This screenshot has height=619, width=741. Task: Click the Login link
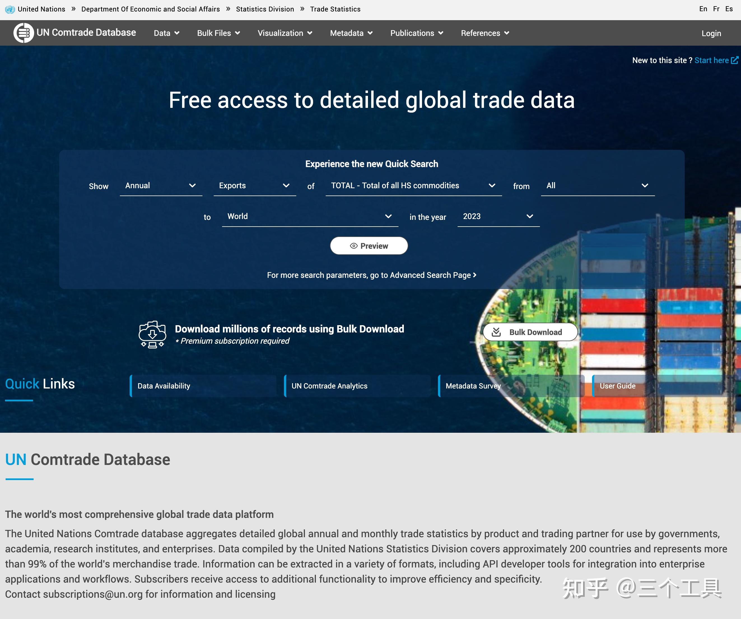pos(711,34)
